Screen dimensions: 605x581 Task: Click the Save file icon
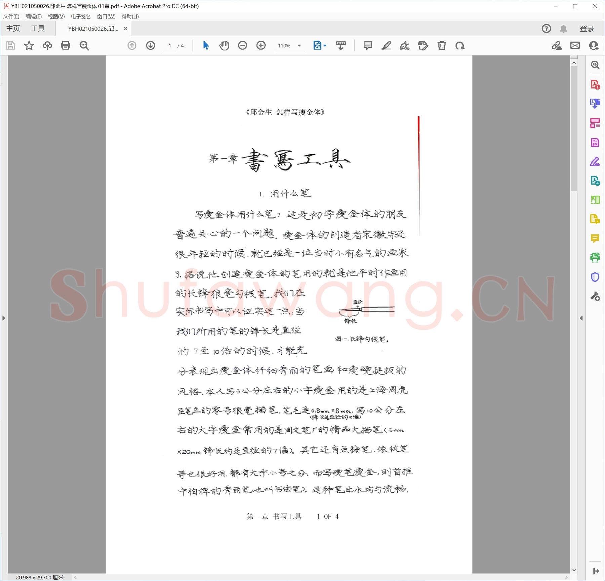[x=10, y=45]
